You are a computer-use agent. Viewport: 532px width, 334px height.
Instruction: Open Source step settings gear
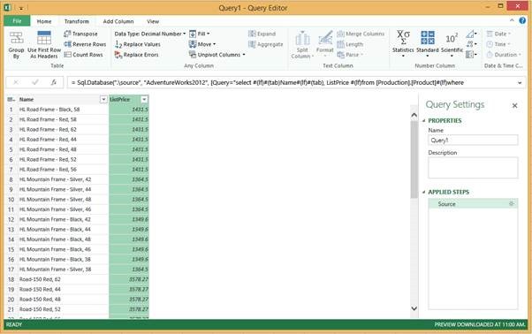pyautogui.click(x=512, y=203)
